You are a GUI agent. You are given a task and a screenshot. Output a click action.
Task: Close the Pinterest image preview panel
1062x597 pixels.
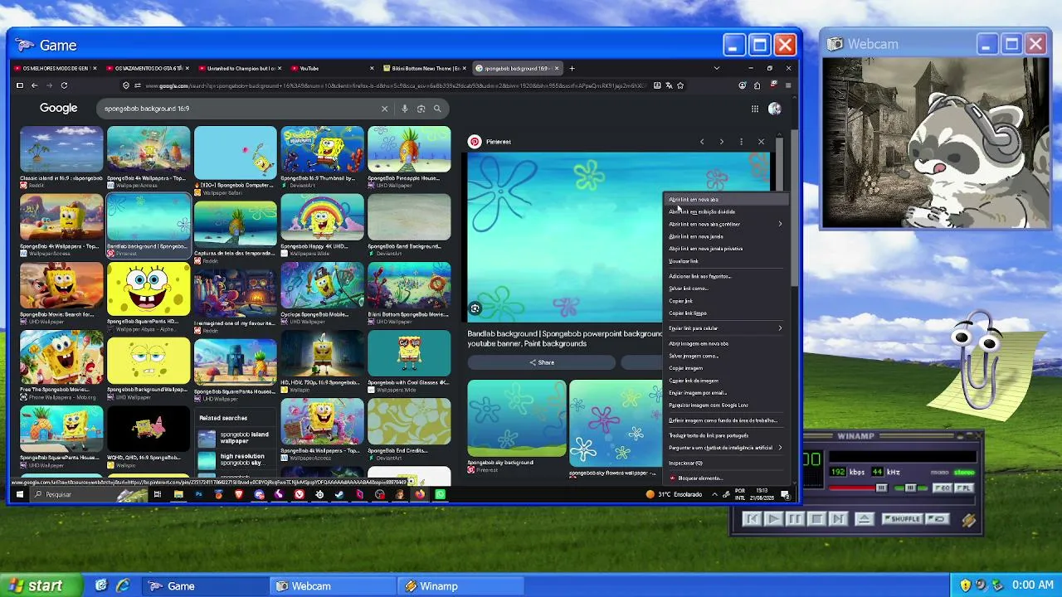(761, 142)
